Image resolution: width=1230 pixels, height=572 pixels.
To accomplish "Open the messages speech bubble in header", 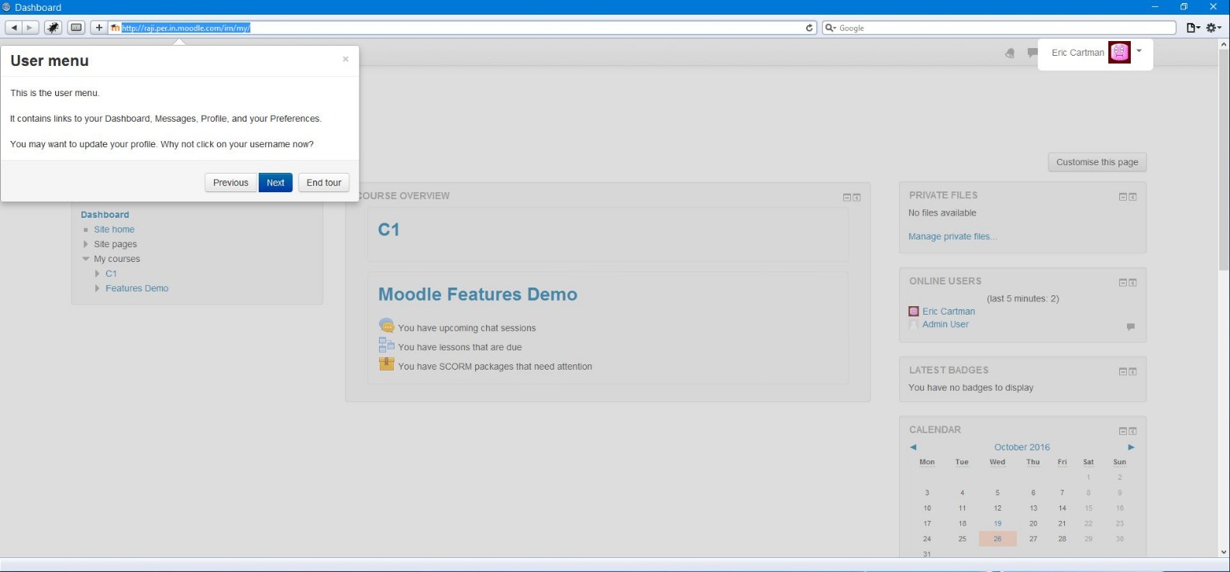I will (x=1032, y=53).
